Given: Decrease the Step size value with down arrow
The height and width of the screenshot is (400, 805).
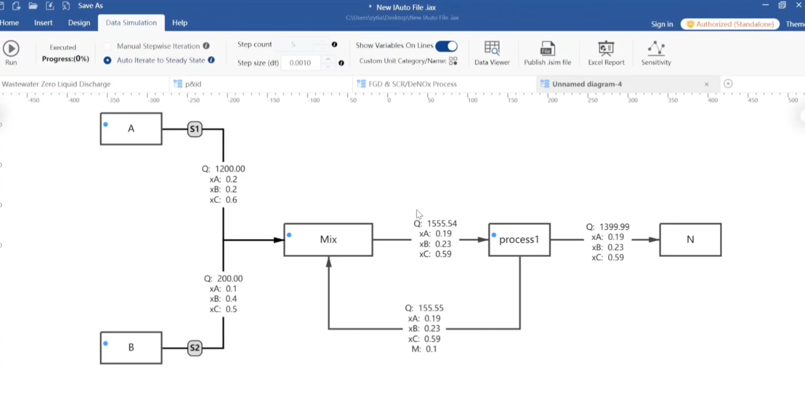Looking at the screenshot, I should pyautogui.click(x=328, y=65).
